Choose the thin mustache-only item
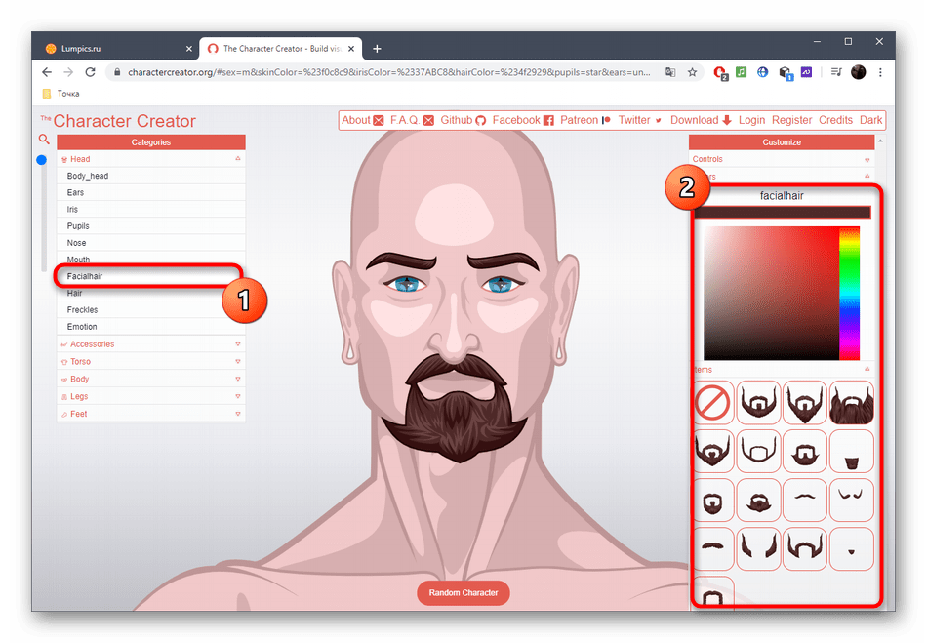 (805, 500)
